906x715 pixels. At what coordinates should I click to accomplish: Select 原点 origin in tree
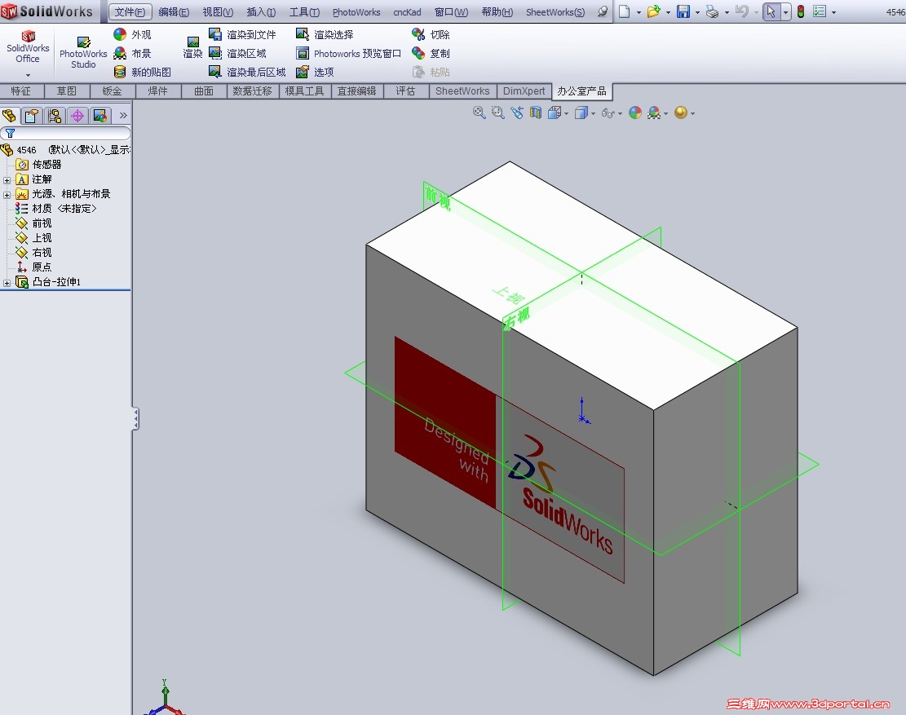[33, 267]
